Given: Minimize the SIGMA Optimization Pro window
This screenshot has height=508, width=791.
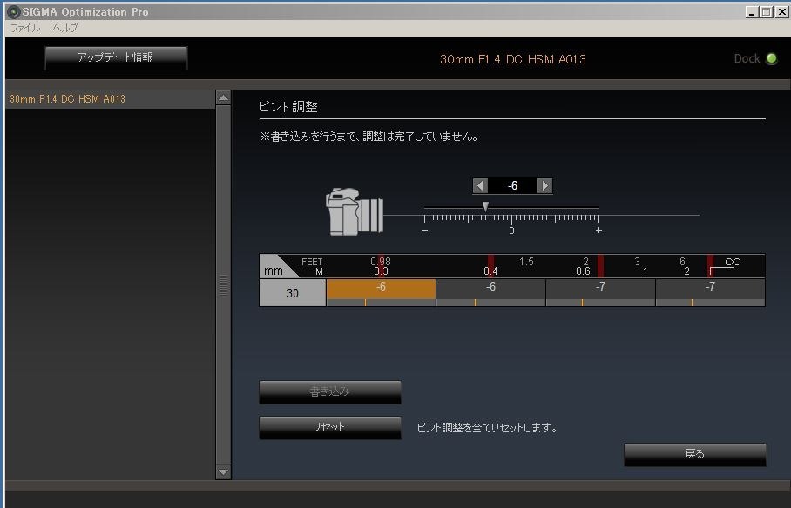Looking at the screenshot, I should [752, 12].
